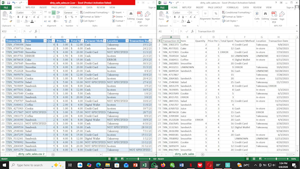Click the Sign icon in left window
The width and height of the screenshot is (300, 169).
147,16
